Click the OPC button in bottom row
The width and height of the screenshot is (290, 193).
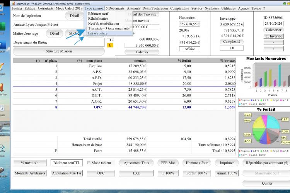click(101, 173)
